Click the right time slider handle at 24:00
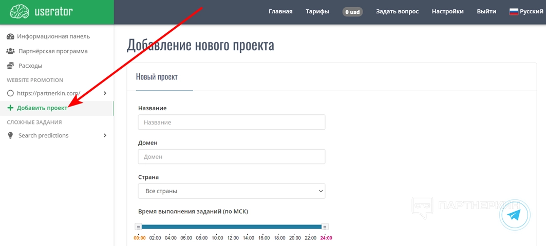This screenshot has width=546, height=246. tap(325, 227)
